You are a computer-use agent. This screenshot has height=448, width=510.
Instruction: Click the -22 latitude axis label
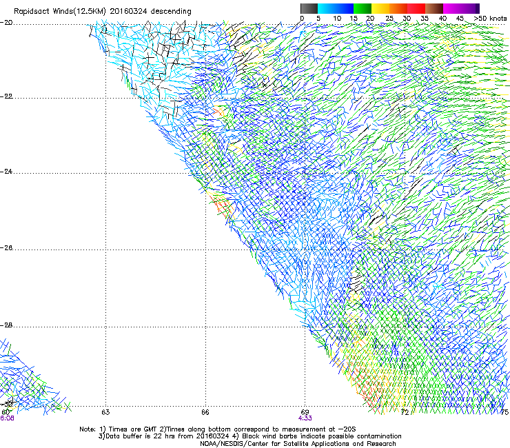point(6,96)
